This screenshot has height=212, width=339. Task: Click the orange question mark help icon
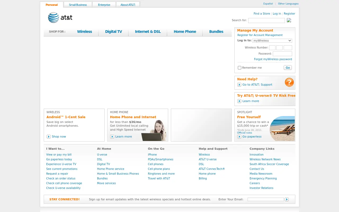click(289, 82)
